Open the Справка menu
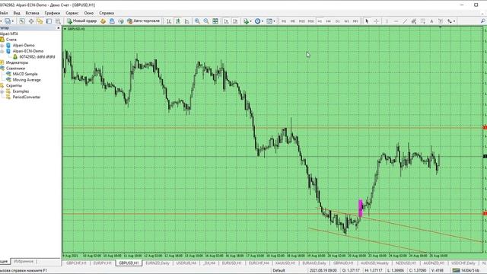 point(107,13)
